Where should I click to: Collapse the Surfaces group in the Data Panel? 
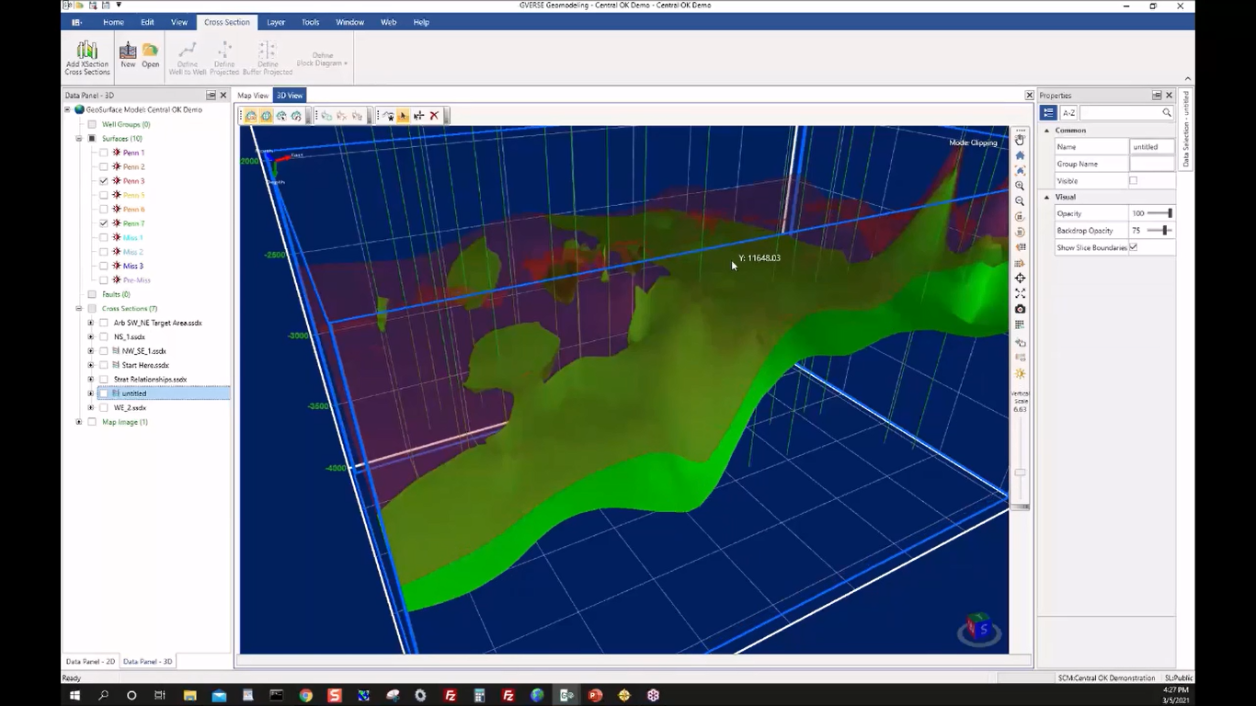(x=79, y=138)
